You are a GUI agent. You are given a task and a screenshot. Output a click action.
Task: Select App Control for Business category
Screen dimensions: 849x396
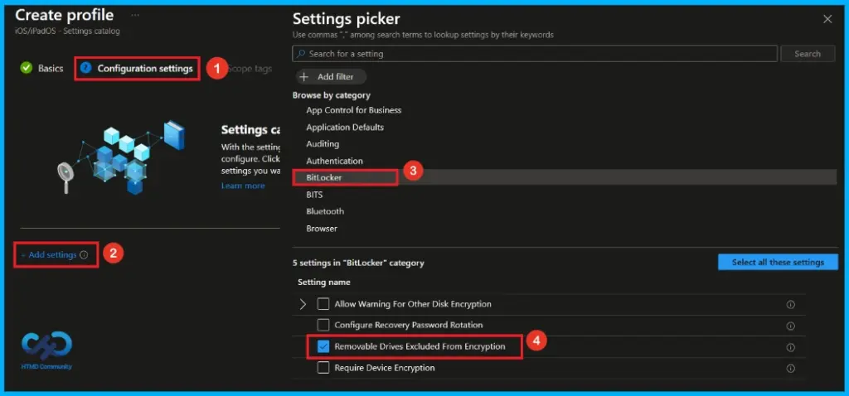(353, 110)
